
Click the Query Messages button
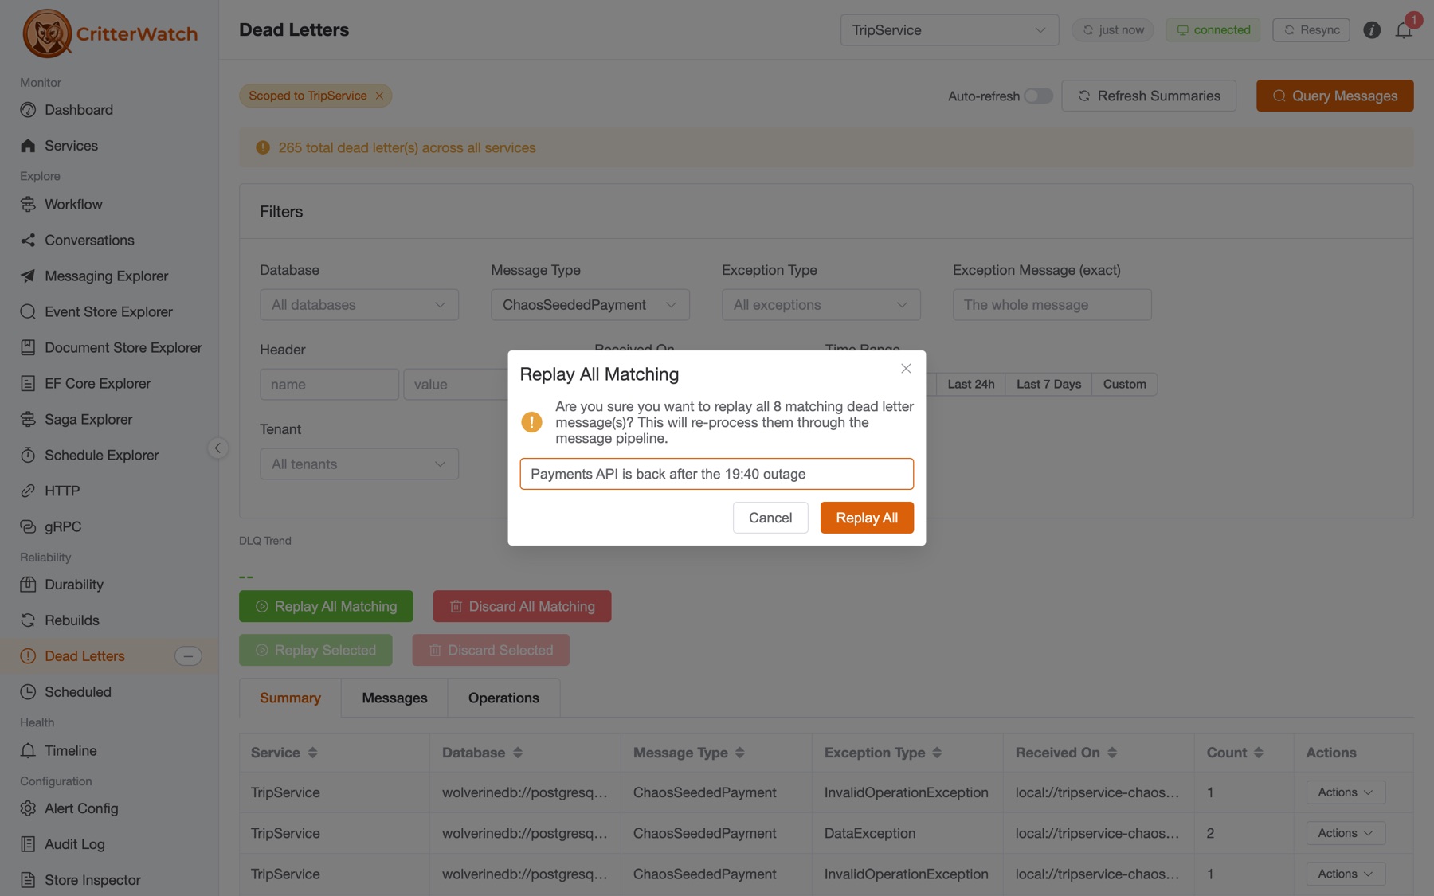click(1335, 96)
